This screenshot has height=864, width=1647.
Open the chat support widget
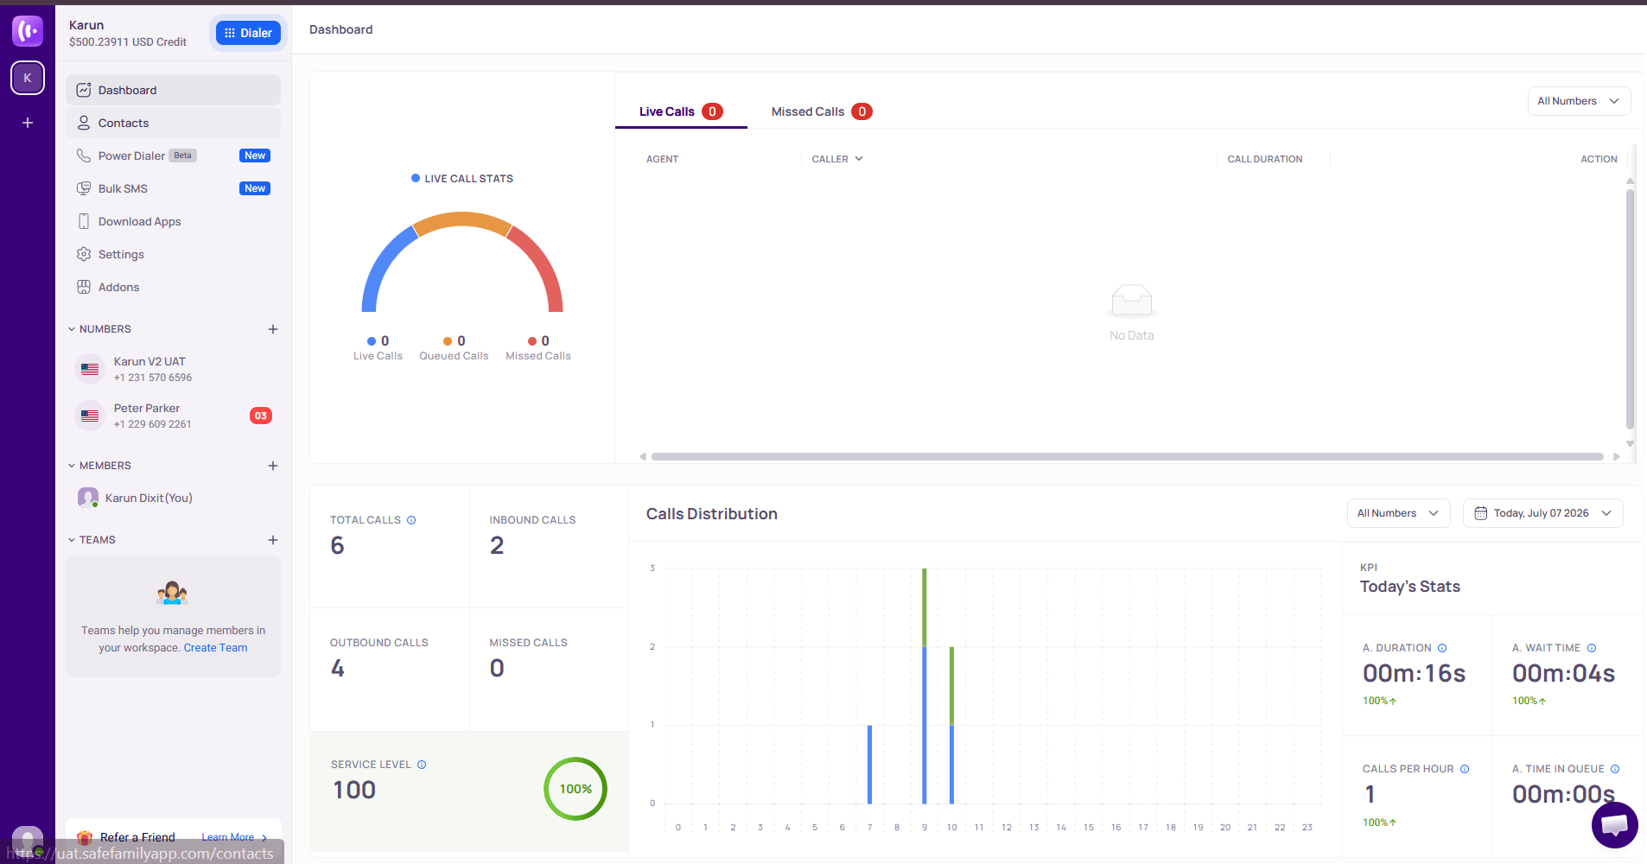click(1614, 825)
